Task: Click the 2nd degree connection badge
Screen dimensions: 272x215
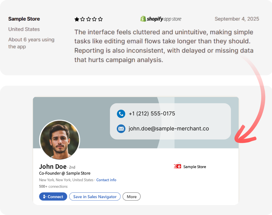Action: coord(72,167)
